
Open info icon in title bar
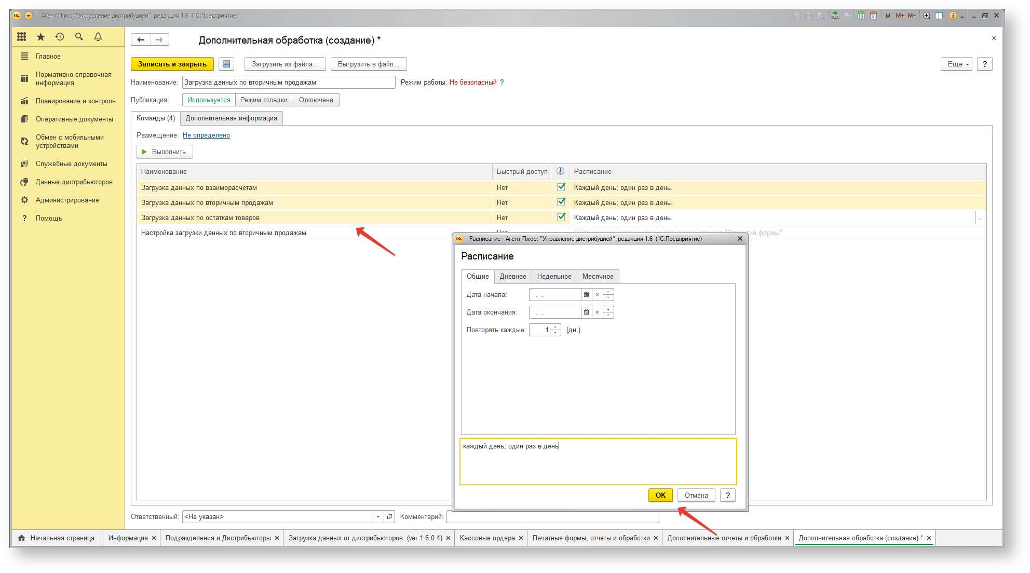pyautogui.click(x=953, y=16)
